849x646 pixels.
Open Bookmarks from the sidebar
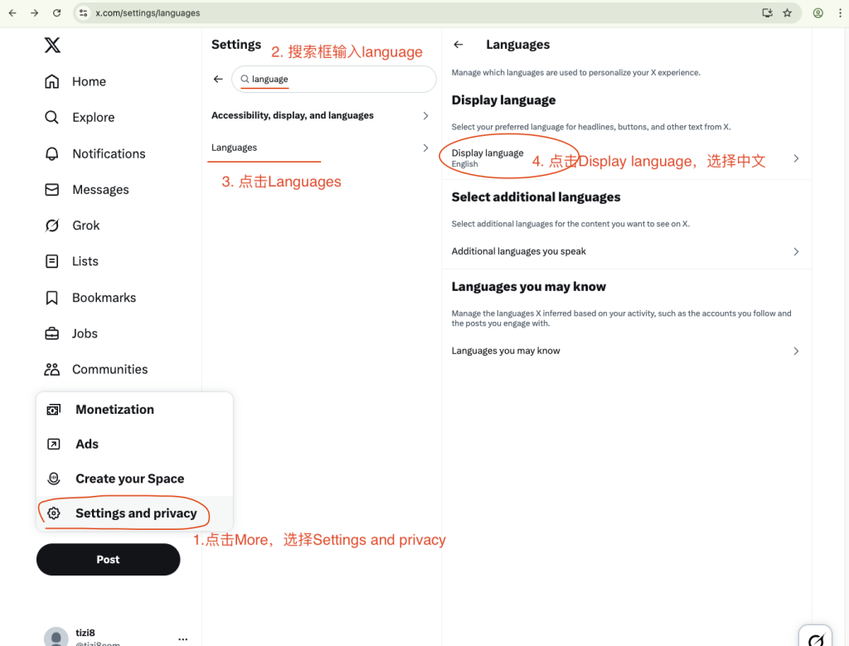[90, 298]
